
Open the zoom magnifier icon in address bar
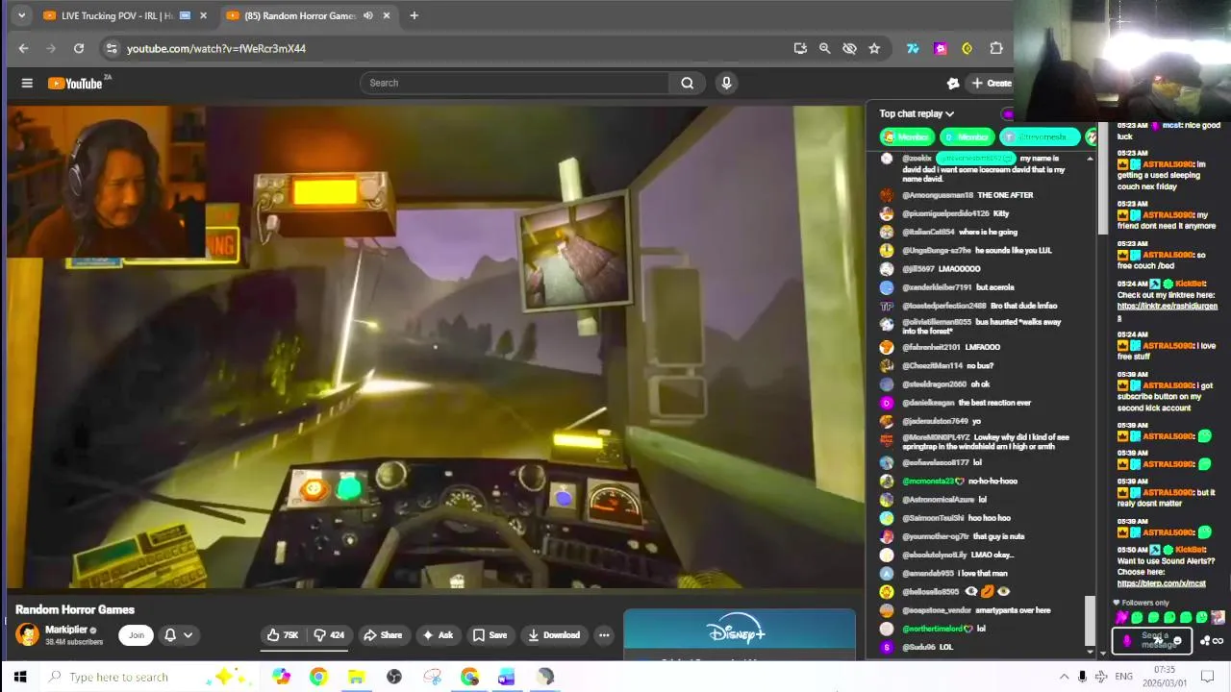[x=824, y=48]
